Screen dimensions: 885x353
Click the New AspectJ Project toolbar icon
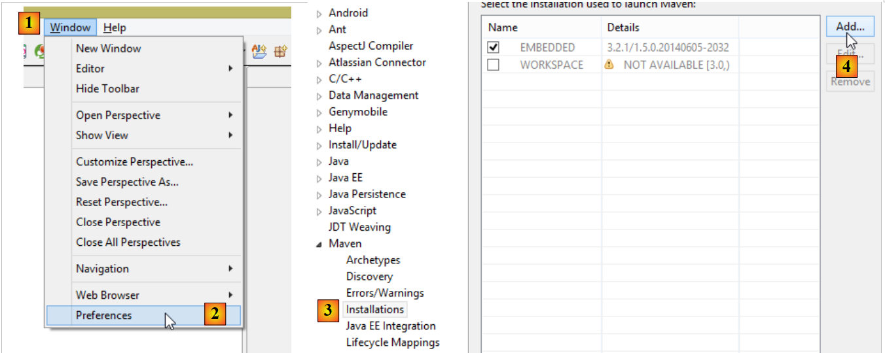click(259, 52)
